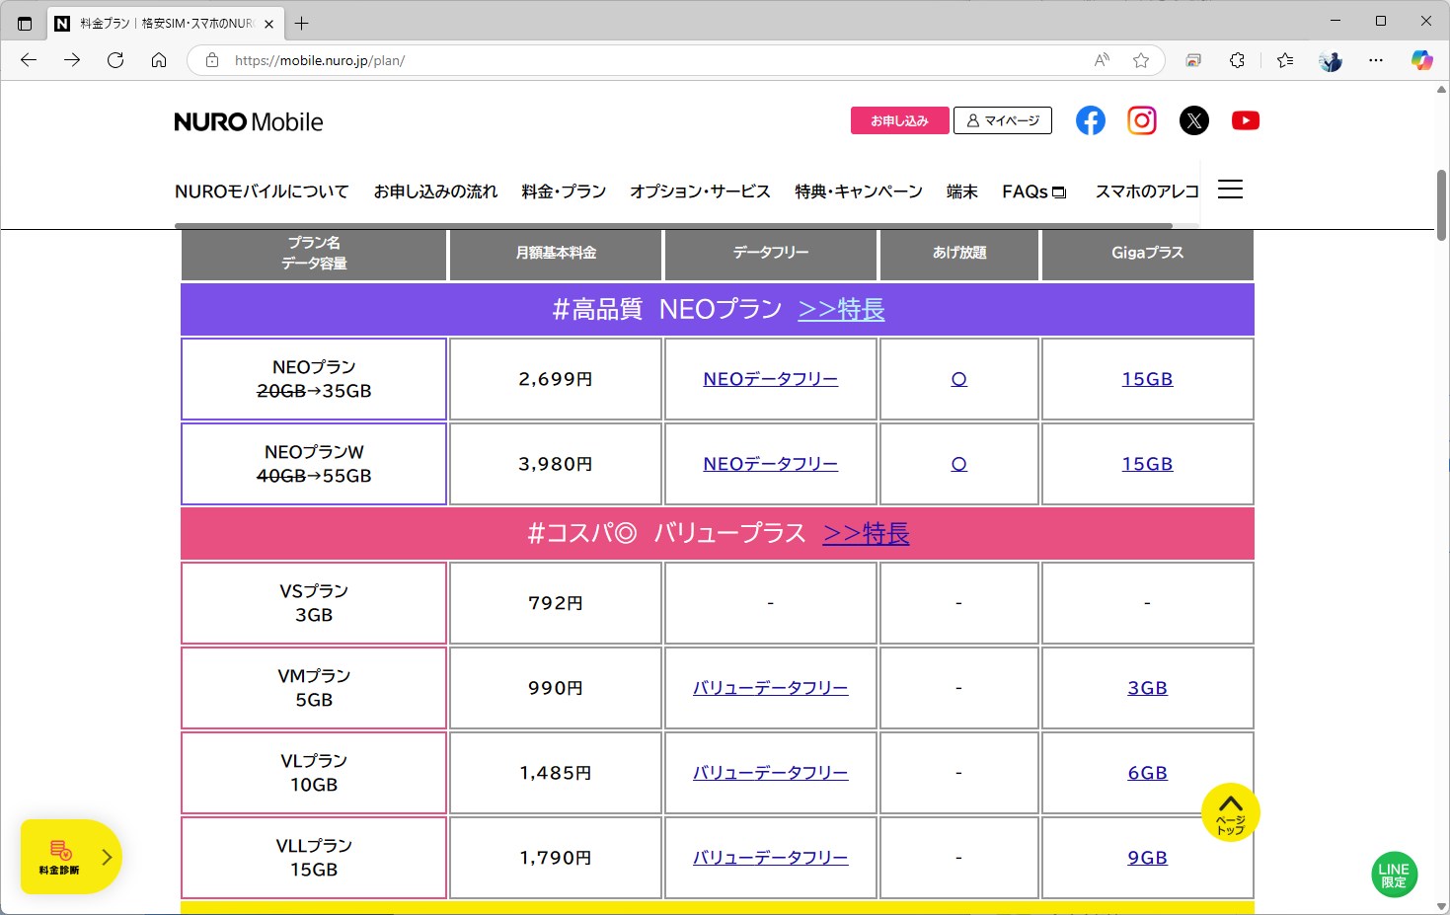Open NURO Mobile's Facebook page icon
Viewport: 1450px width, 915px height.
(x=1090, y=119)
